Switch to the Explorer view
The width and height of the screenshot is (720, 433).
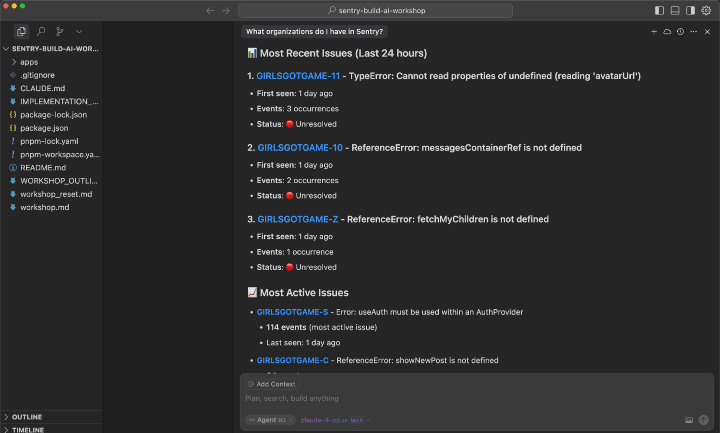[21, 31]
